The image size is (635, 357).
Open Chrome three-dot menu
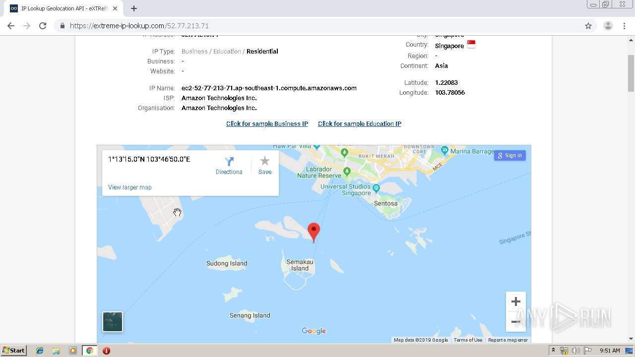(x=625, y=26)
